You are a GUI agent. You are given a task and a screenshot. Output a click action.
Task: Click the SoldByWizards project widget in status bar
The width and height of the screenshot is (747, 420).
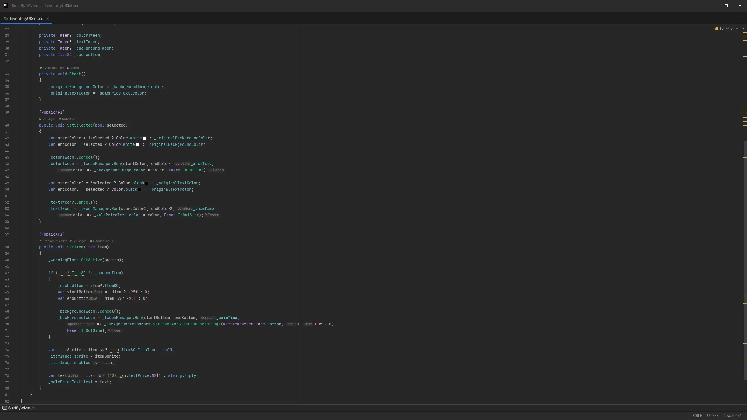18,408
